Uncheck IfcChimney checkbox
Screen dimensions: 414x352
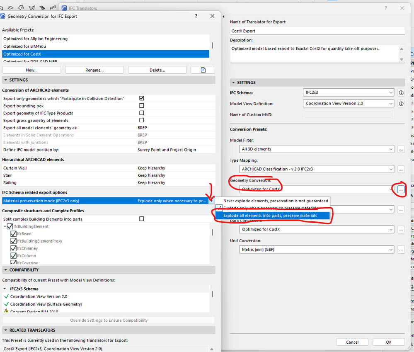pos(13,248)
